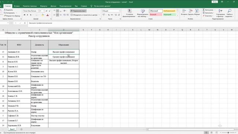Select the Лист1 sheet tab

(12, 129)
